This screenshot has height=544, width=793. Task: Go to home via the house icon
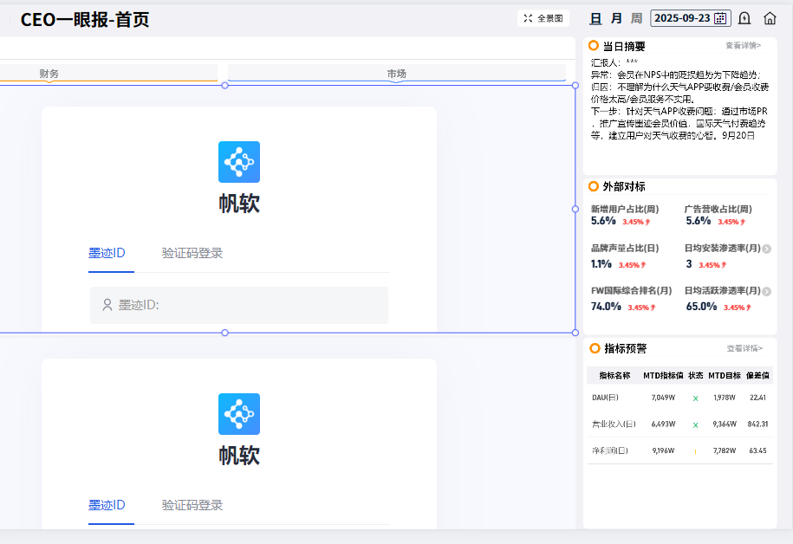coord(770,18)
